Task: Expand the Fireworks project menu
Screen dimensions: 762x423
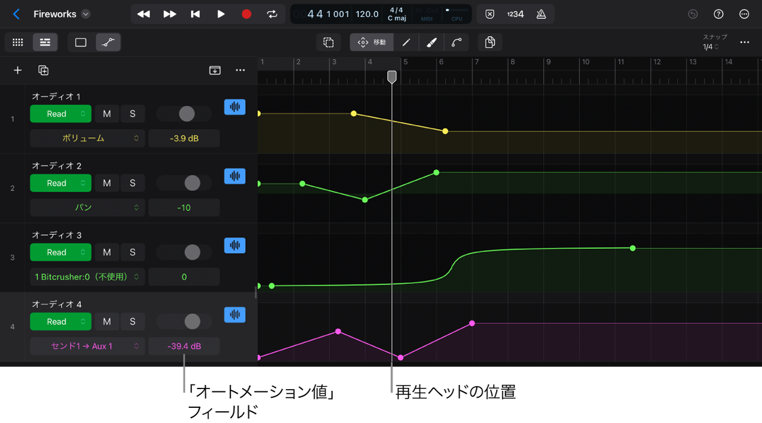Action: pyautogui.click(x=86, y=14)
